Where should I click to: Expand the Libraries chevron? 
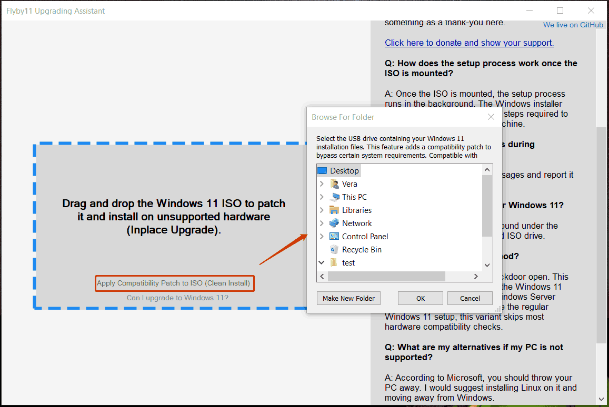[x=323, y=210]
